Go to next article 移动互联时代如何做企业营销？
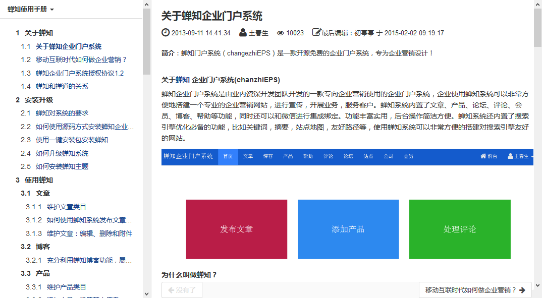Image resolution: width=542 pixels, height=298 pixels. (x=475, y=290)
